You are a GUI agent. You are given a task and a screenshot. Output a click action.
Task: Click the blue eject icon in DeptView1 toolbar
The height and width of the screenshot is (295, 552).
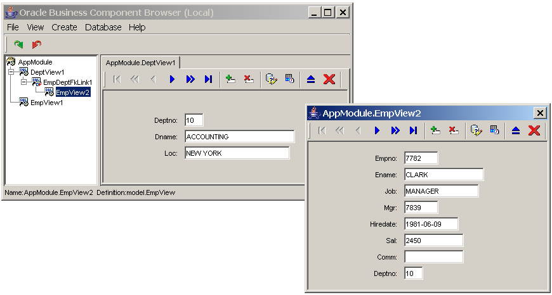310,79
